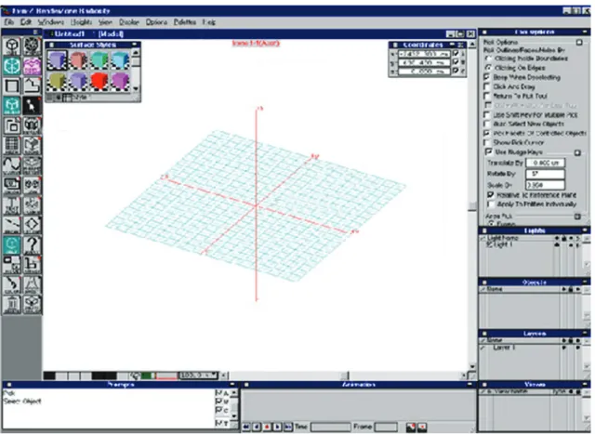Pick the red surface style swatch
This screenshot has height=434, width=595.
tap(99, 81)
